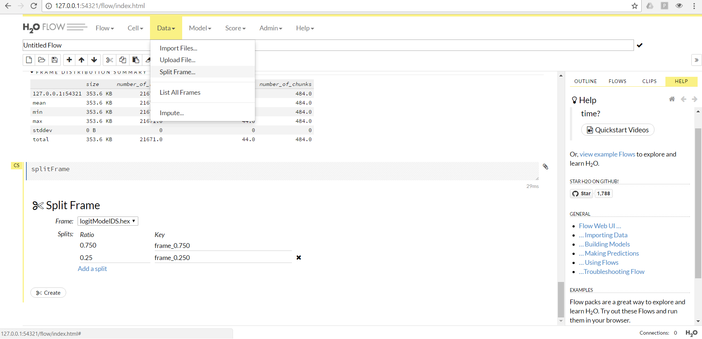Cut the cell with the scissors icon

[109, 60]
